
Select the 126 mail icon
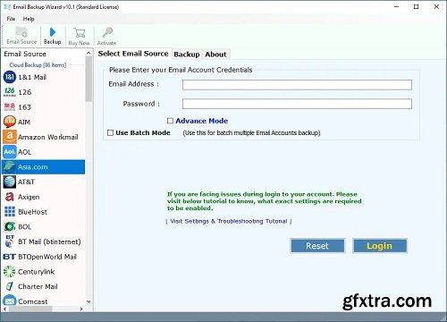pos(10,92)
